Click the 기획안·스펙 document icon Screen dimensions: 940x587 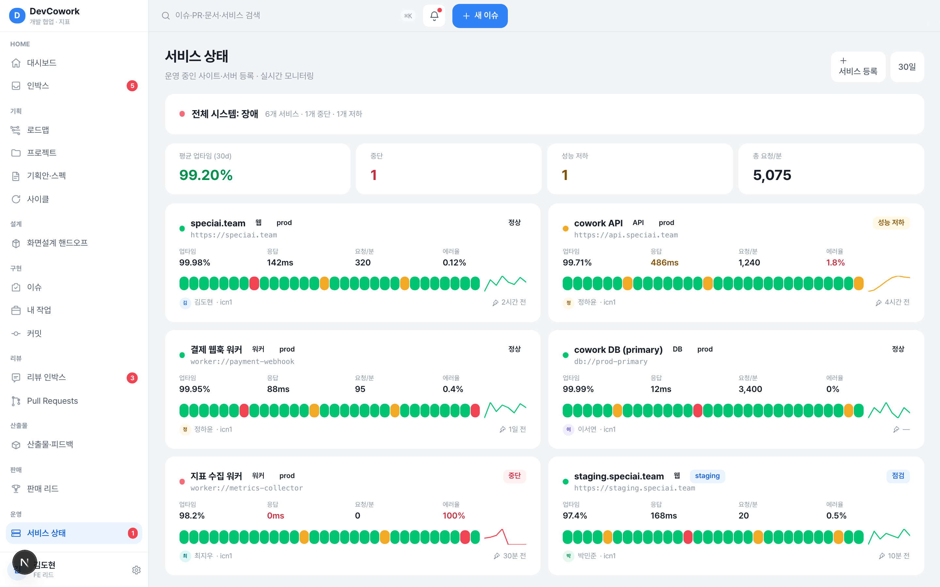click(16, 176)
